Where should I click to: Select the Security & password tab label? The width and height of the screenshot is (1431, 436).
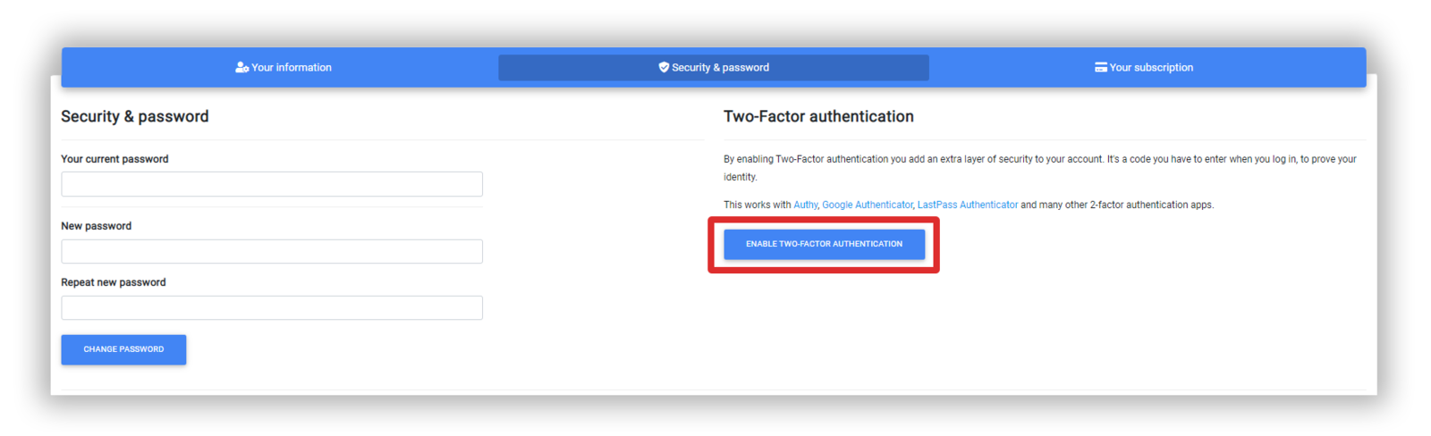pyautogui.click(x=721, y=68)
